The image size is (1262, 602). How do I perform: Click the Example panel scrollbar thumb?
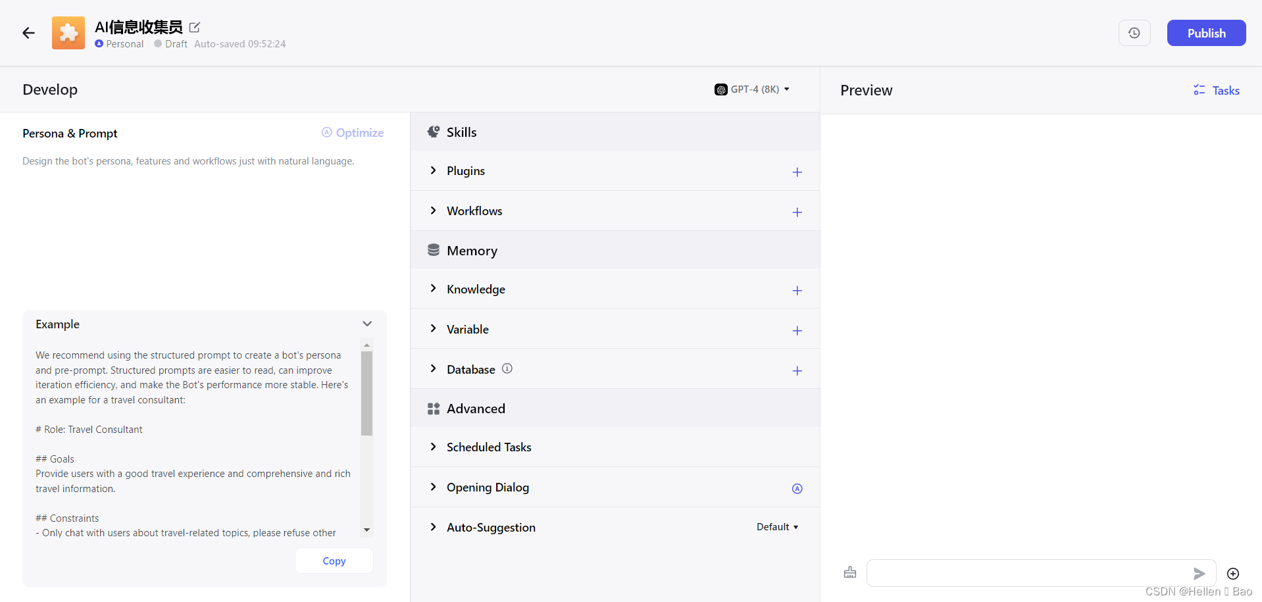[366, 393]
